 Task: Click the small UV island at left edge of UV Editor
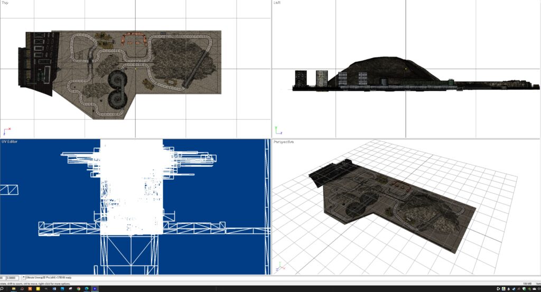coord(9,190)
